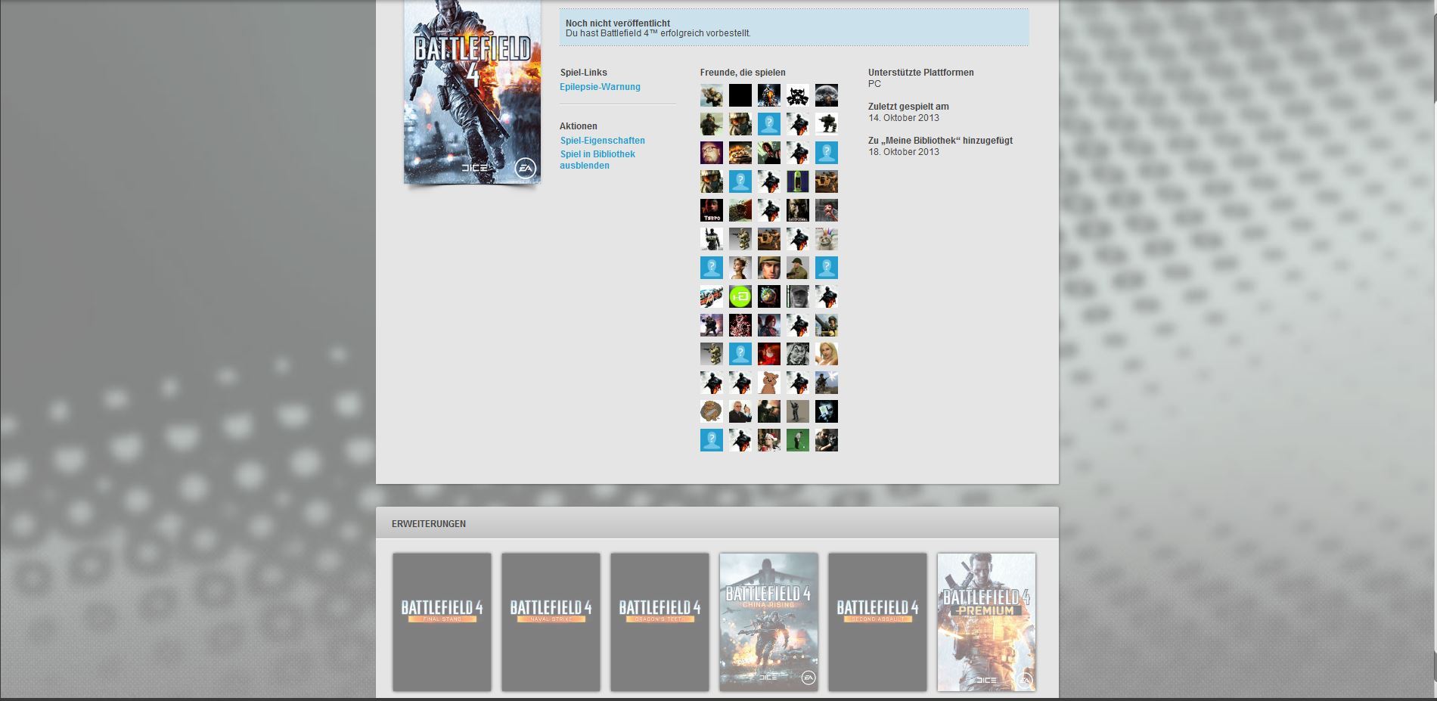The width and height of the screenshot is (1437, 701).
Task: Click the red glowing figure avatar
Action: 769,354
